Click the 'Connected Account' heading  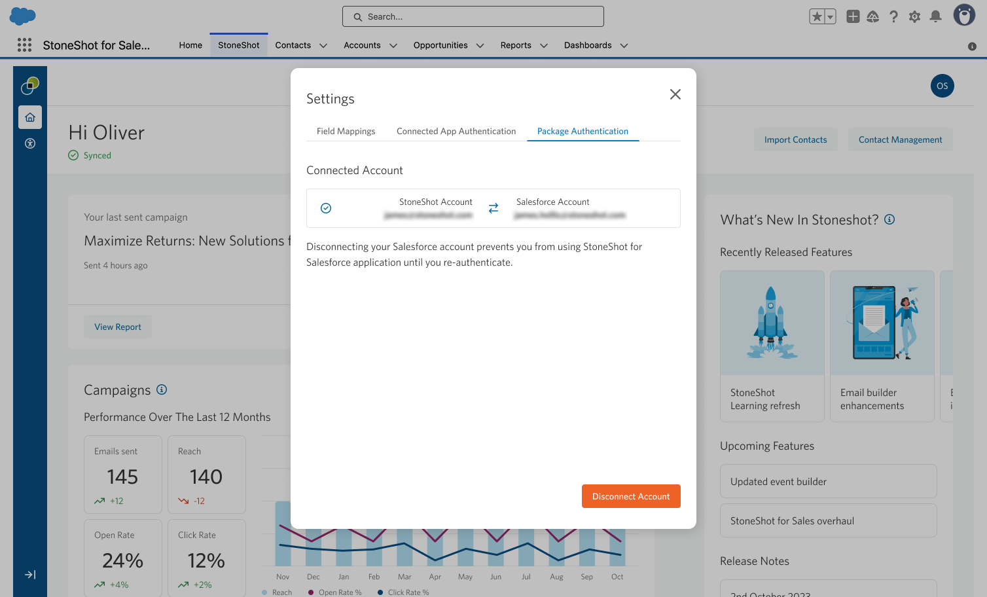coord(355,170)
